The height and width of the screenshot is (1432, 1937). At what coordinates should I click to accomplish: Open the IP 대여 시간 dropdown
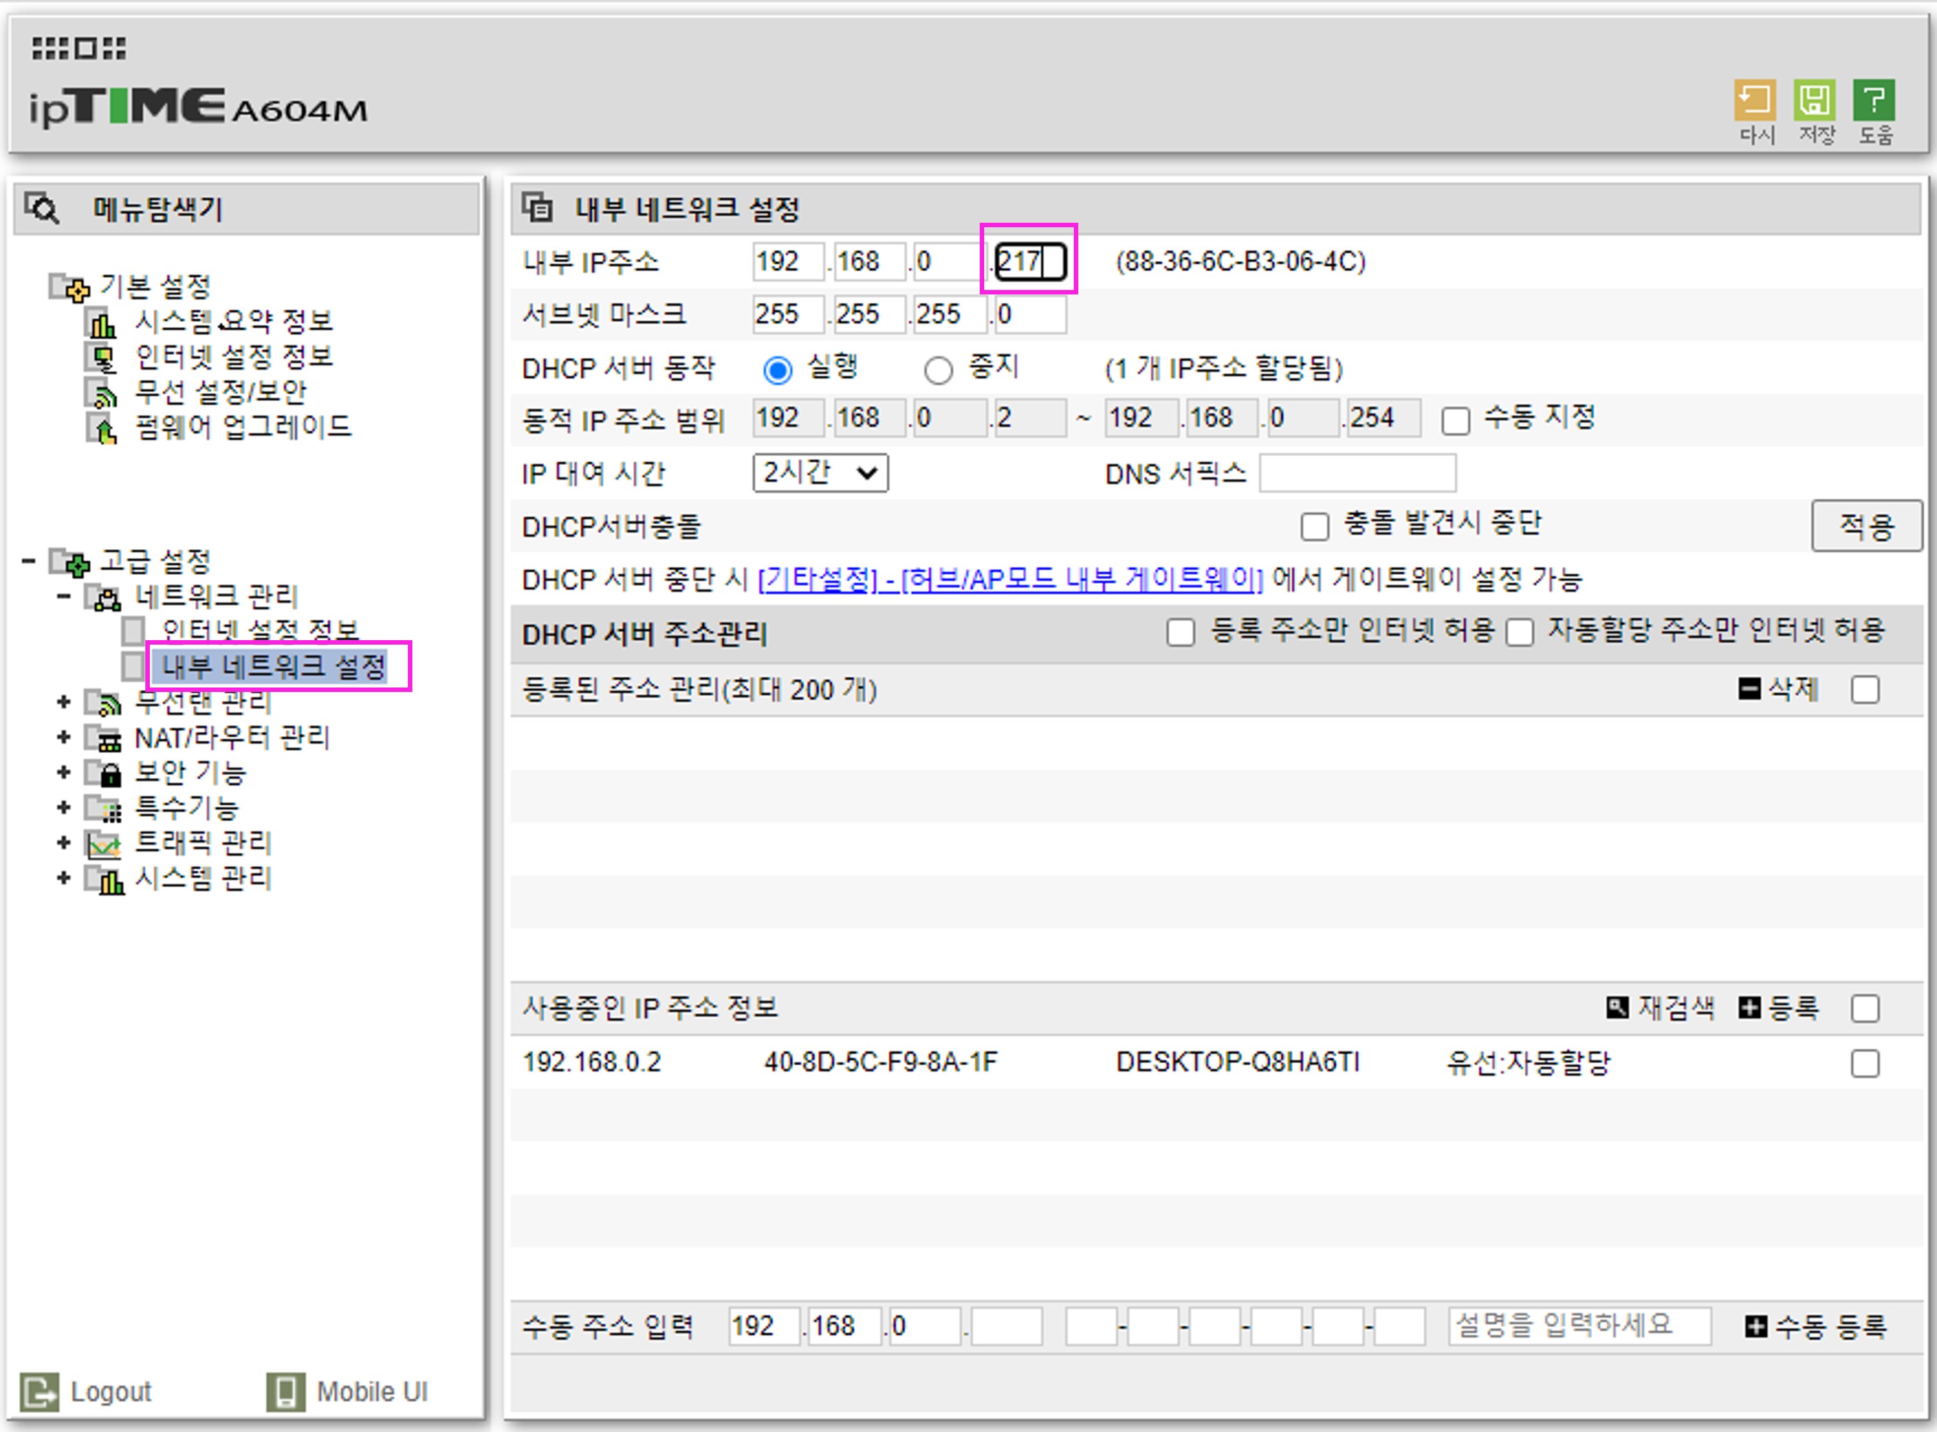click(x=820, y=473)
